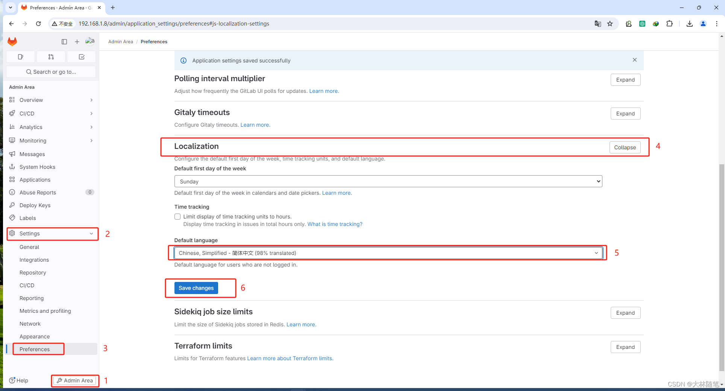
Task: Open the Merge requests shortcut icon
Action: click(51, 56)
